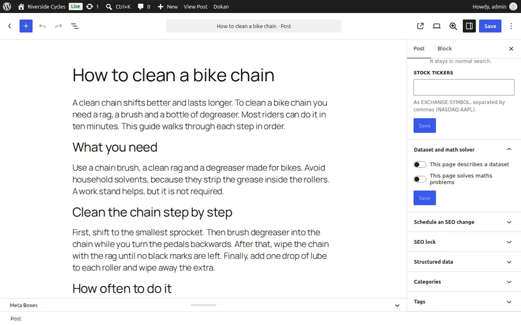Click the 'What you need' heading
This screenshot has height=325, width=521.
click(115, 147)
